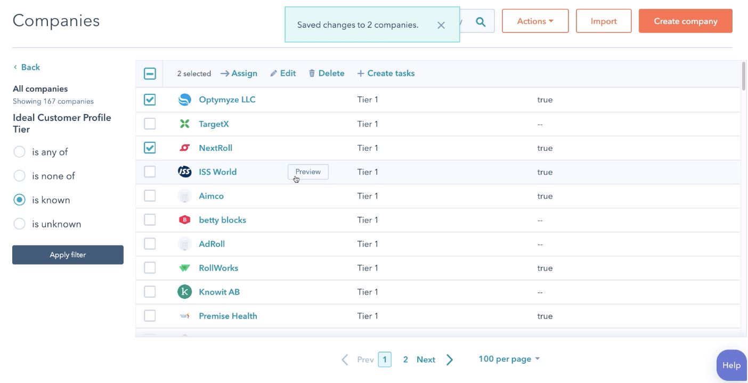The width and height of the screenshot is (748, 383).
Task: Open the Actions dropdown menu
Action: 535,21
